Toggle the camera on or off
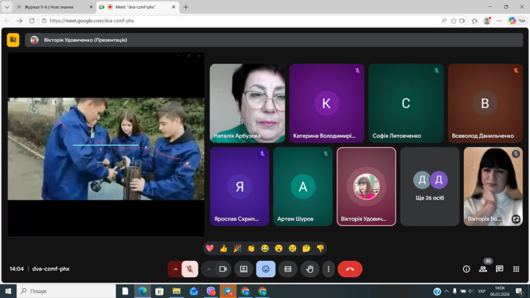This screenshot has width=530, height=298. 223,269
